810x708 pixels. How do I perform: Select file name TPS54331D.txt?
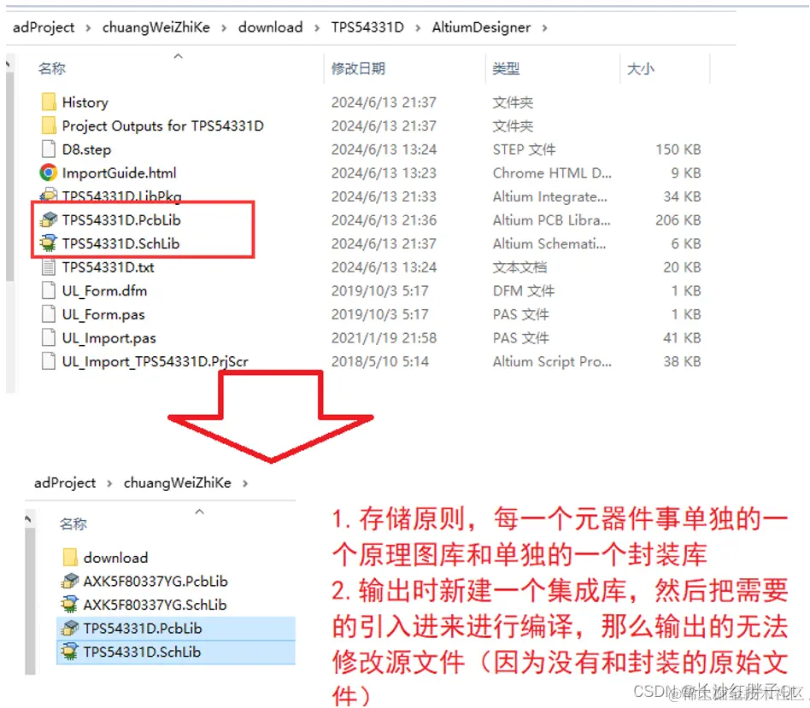pyautogui.click(x=108, y=267)
